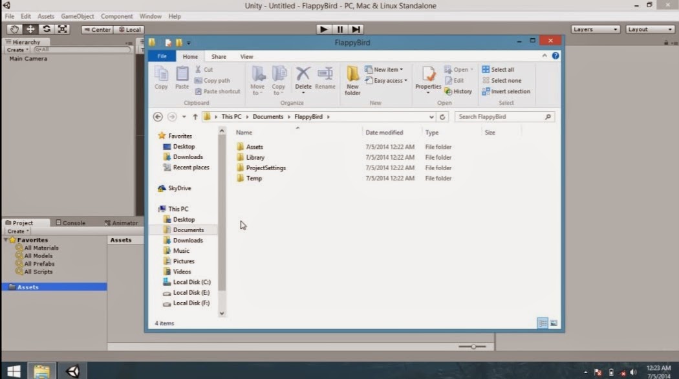Switch to Large icons view layout
This screenshot has width=679, height=379.
(554, 323)
